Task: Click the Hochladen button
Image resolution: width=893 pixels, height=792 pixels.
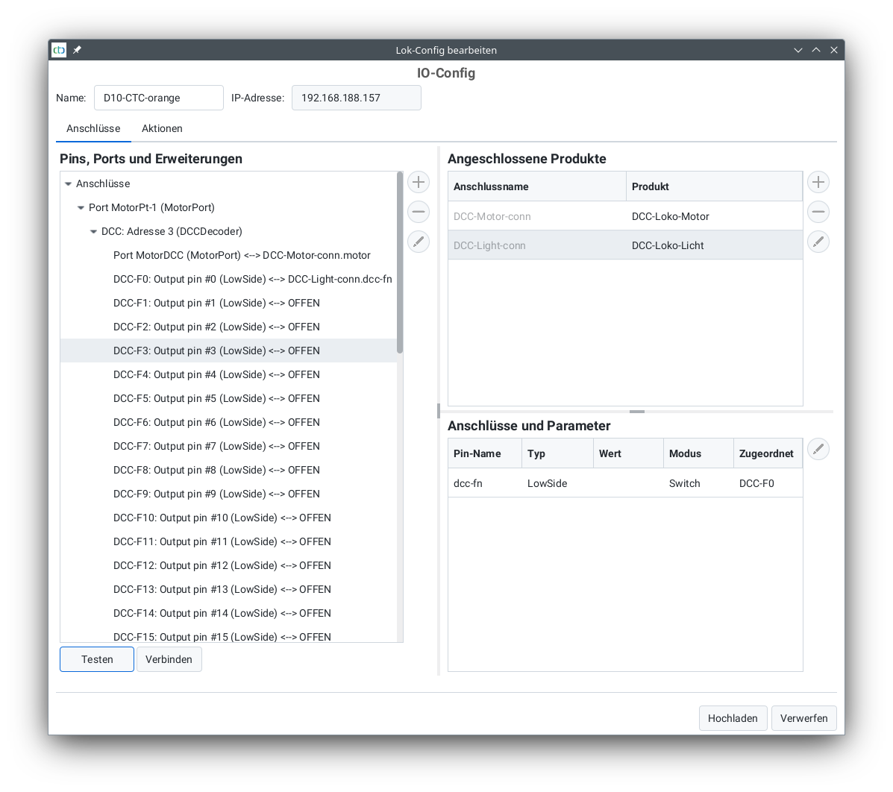Action: click(733, 718)
